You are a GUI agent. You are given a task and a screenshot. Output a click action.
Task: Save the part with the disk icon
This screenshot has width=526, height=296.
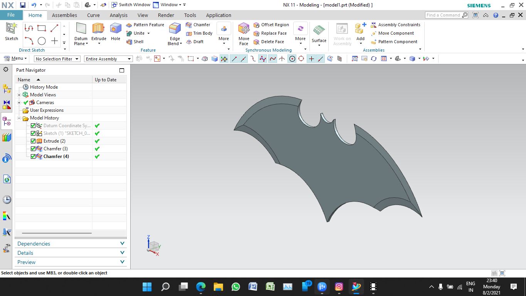tap(23, 5)
